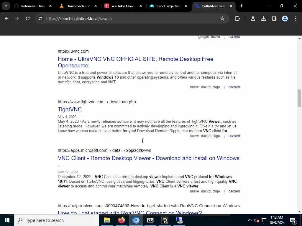Open the UltraVNC official site result
Screen dimensions: 302x226
click(135, 62)
